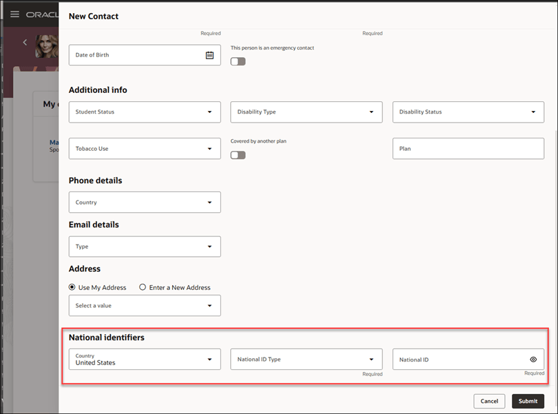Open the Email details Type dropdown

pyautogui.click(x=145, y=247)
